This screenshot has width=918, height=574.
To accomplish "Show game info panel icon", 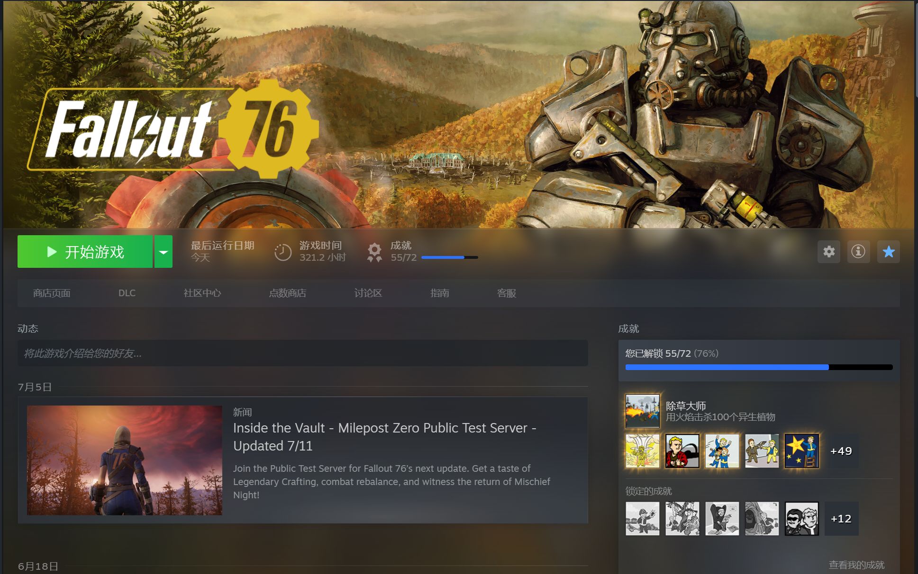I will 858,251.
